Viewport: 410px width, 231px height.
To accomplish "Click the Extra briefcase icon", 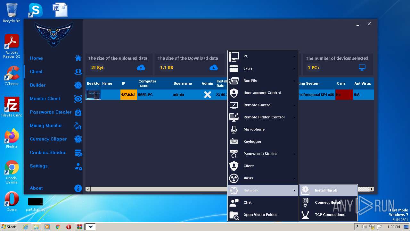I will 234,68.
